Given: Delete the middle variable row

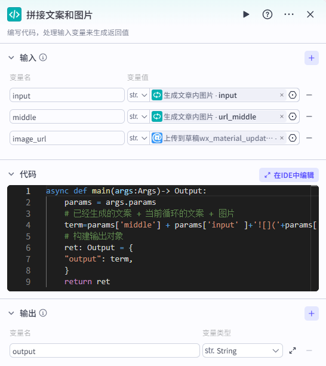Looking at the screenshot, I should [309, 116].
